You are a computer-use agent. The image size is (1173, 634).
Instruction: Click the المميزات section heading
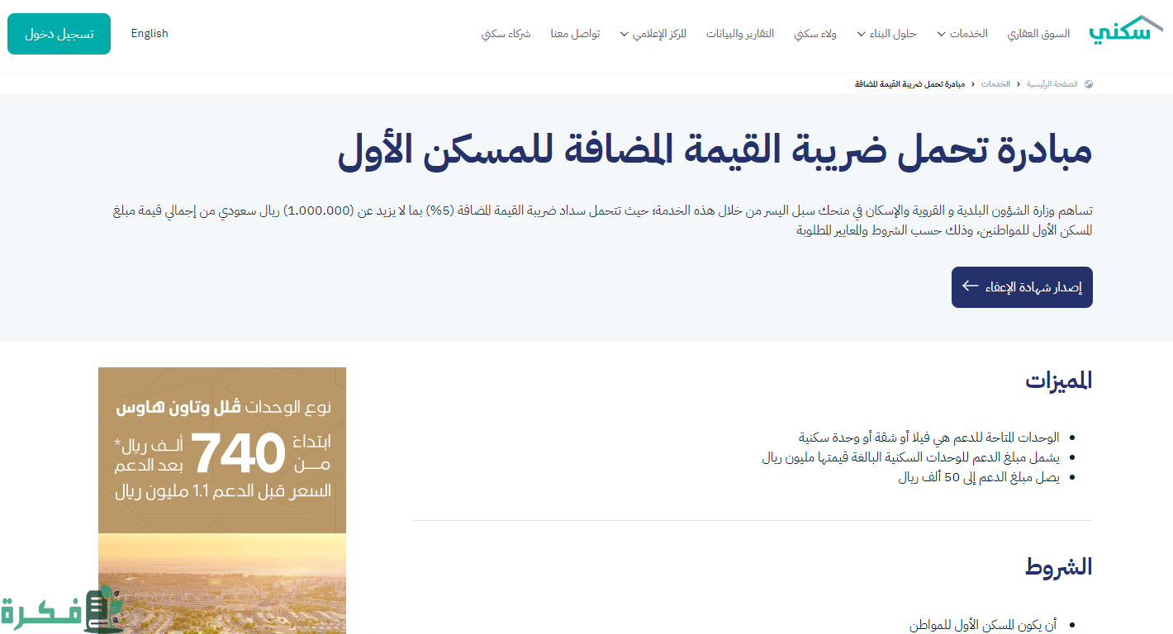point(1059,381)
